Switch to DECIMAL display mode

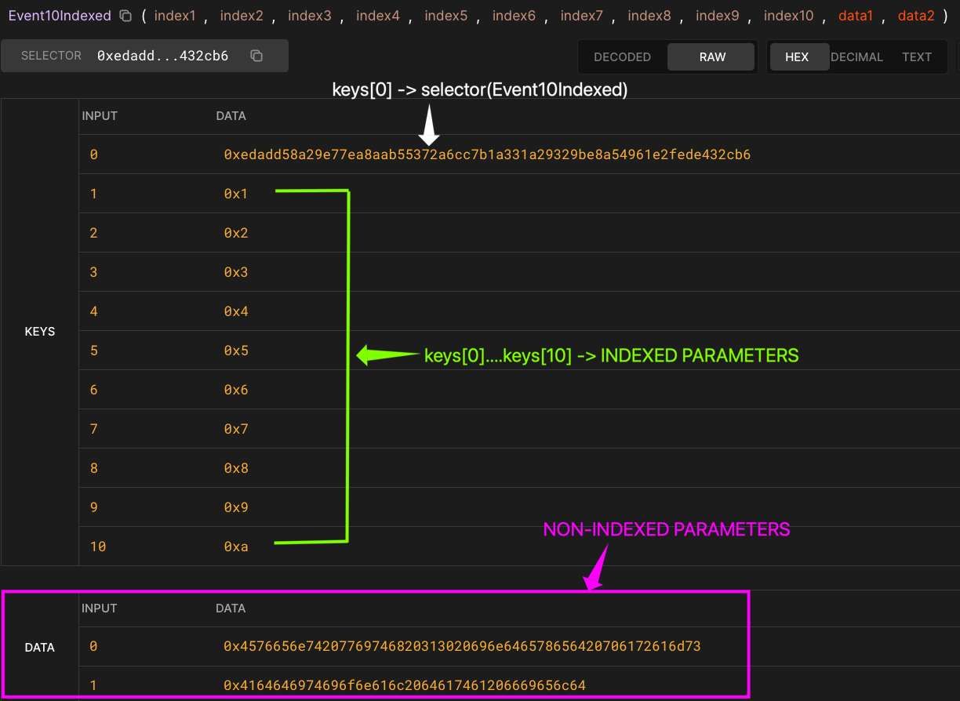pyautogui.click(x=856, y=56)
